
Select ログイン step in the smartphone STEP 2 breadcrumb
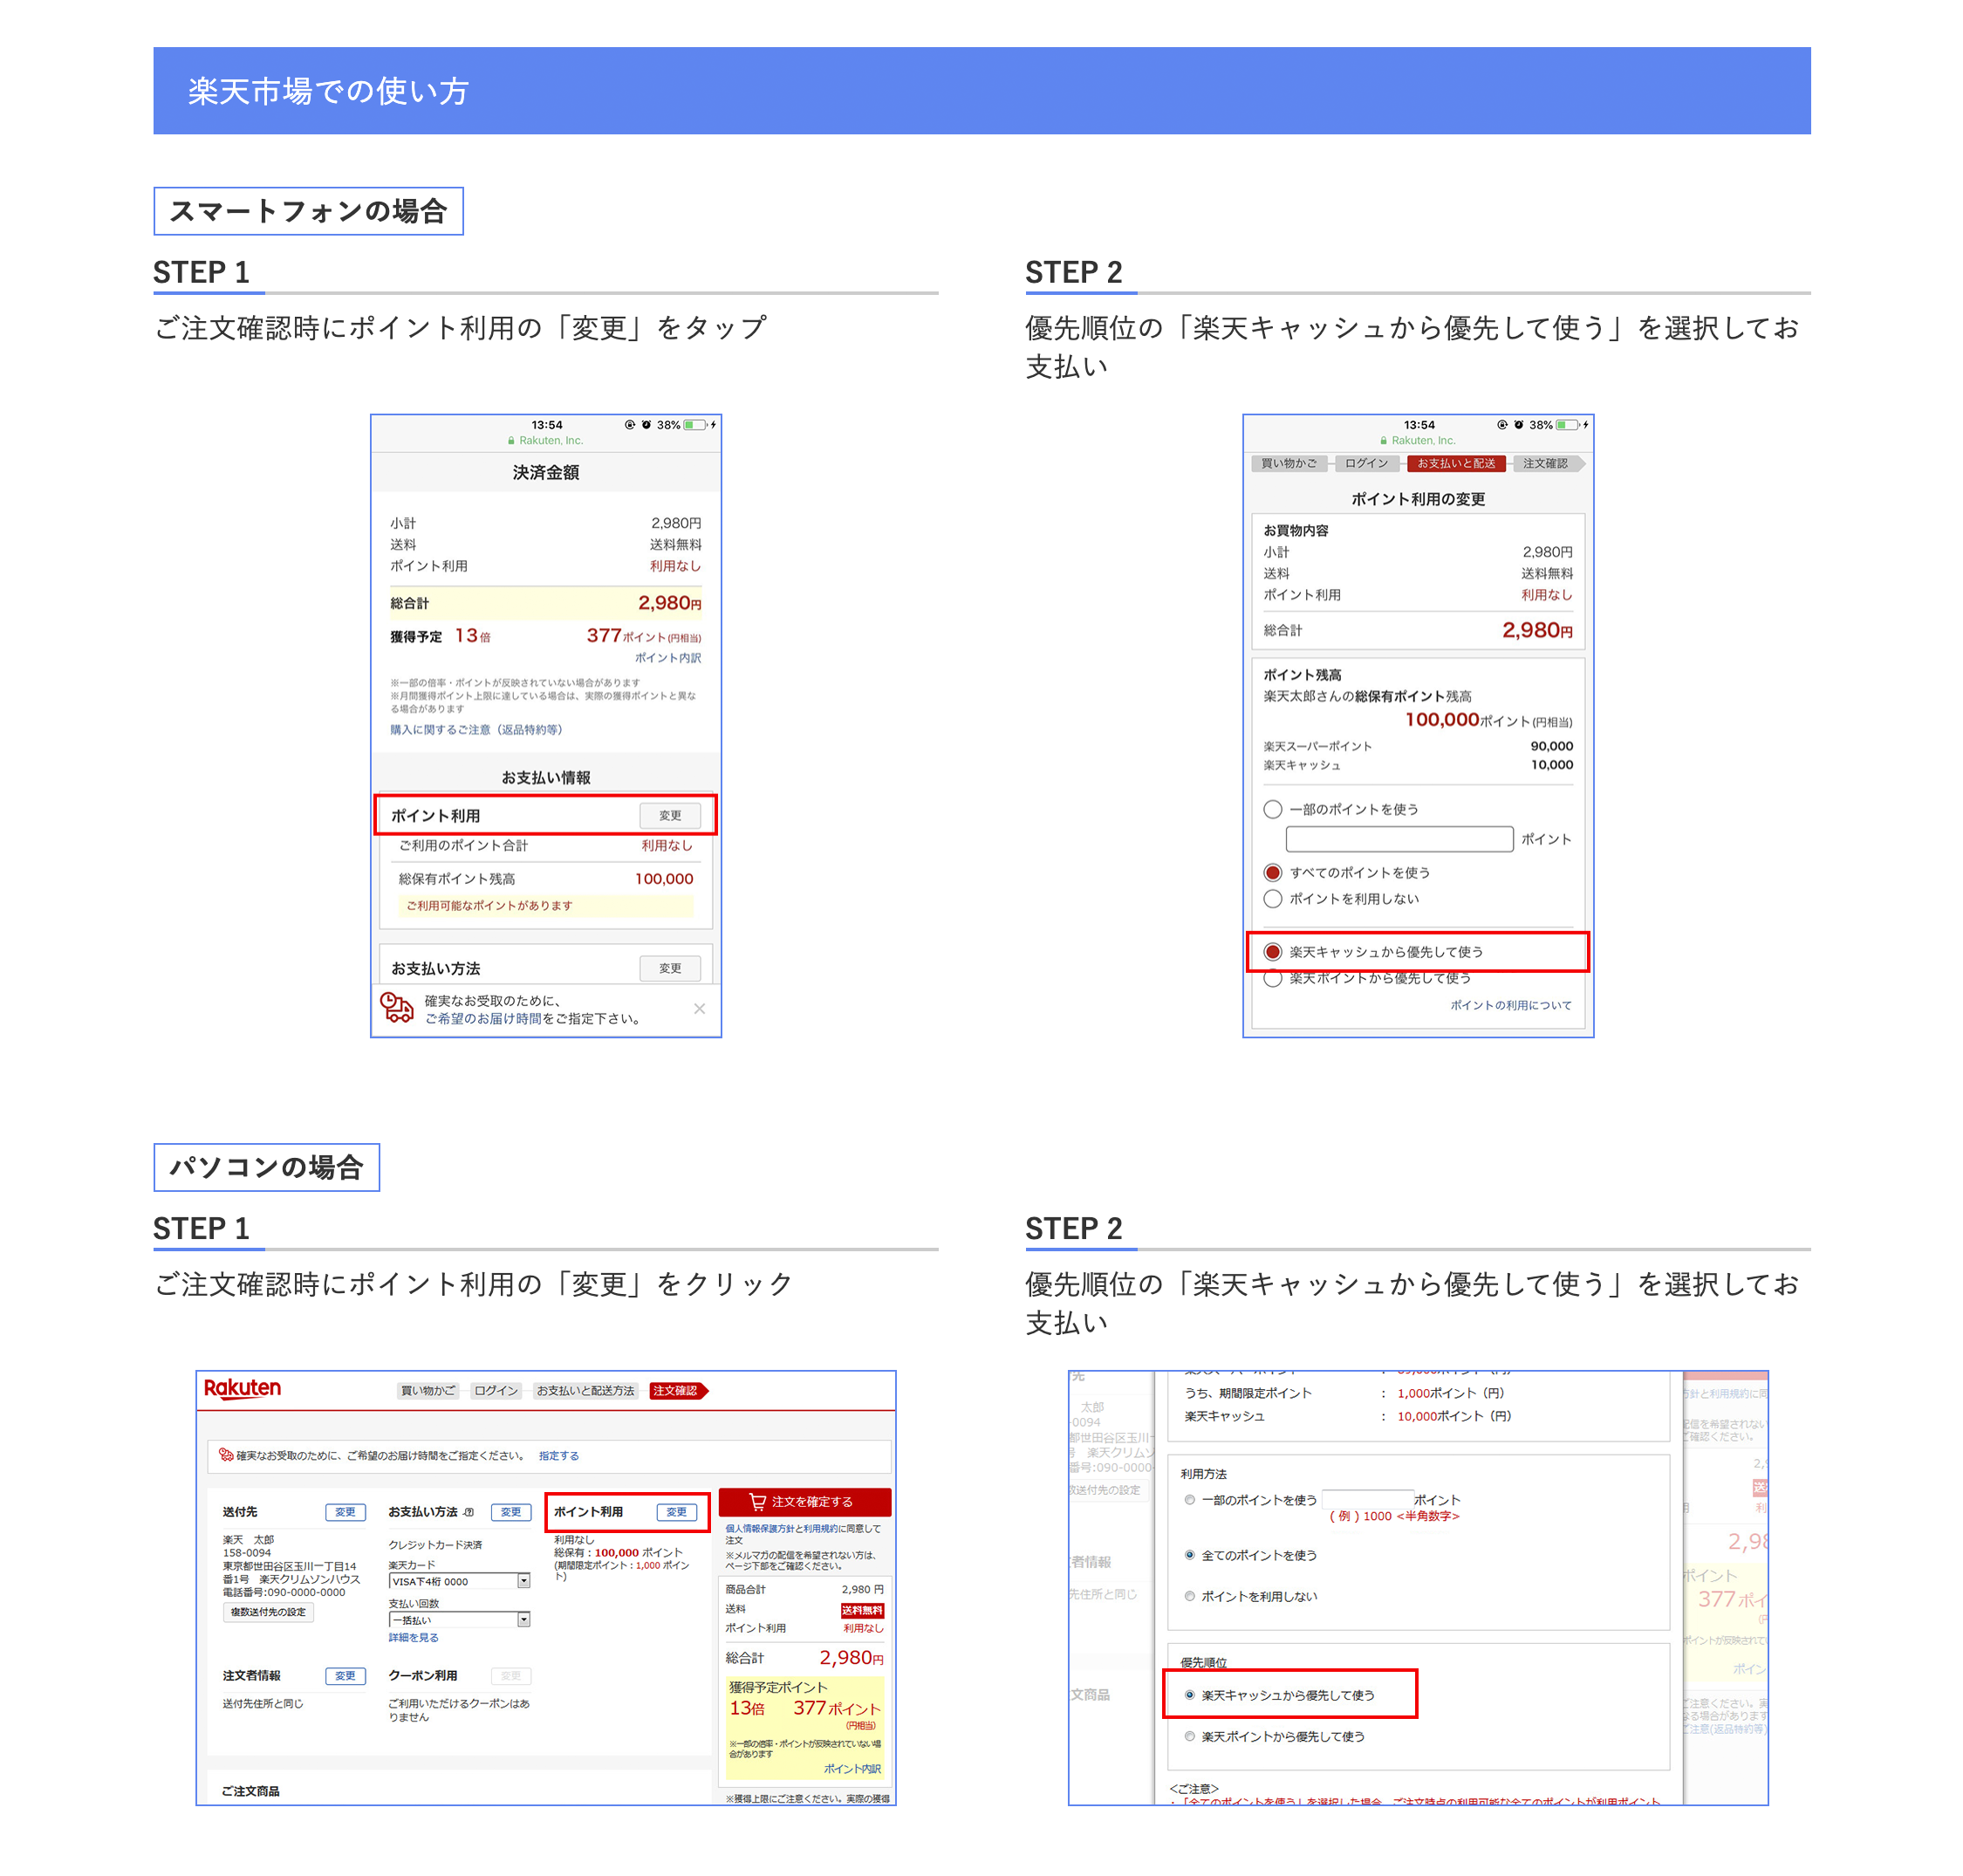[1366, 464]
